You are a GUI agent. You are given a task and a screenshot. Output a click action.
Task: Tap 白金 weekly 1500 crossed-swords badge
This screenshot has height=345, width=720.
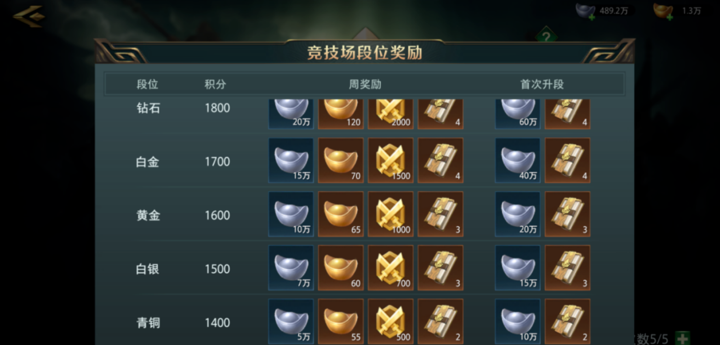[390, 161]
